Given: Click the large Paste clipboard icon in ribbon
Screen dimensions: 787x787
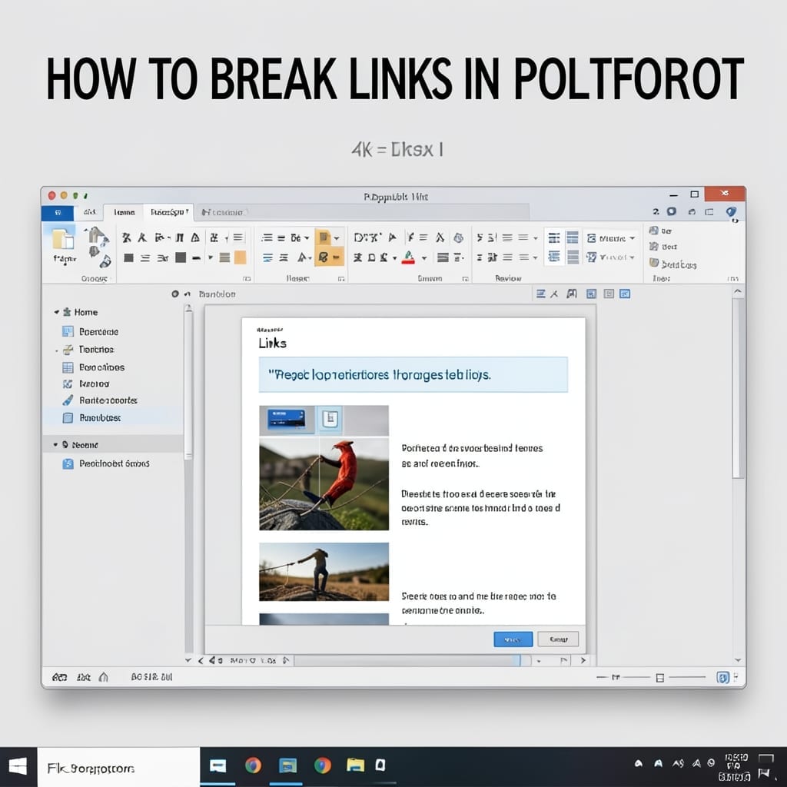Looking at the screenshot, I should [x=63, y=239].
